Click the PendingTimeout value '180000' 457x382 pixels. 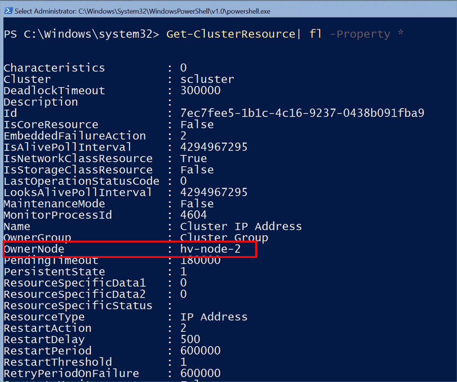200,261
